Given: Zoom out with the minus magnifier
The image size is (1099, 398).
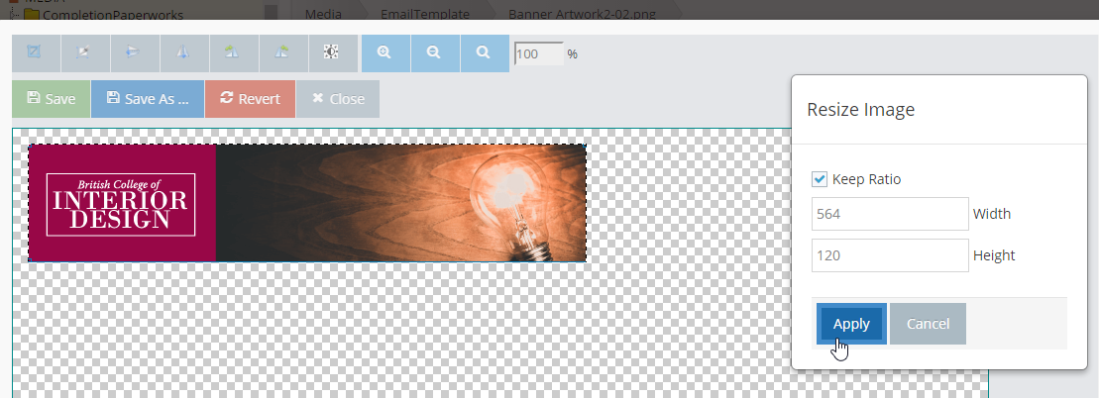Looking at the screenshot, I should tap(435, 53).
